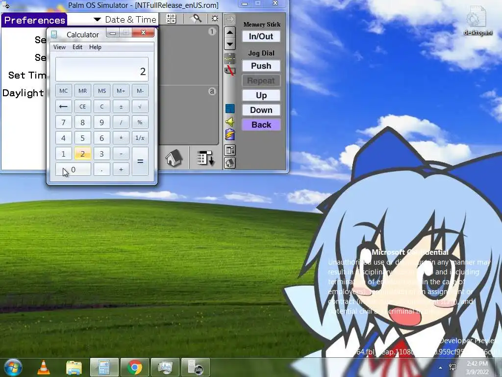Image resolution: width=502 pixels, height=377 pixels.
Task: Tap the Palm brightness sun icon
Action: click(215, 19)
